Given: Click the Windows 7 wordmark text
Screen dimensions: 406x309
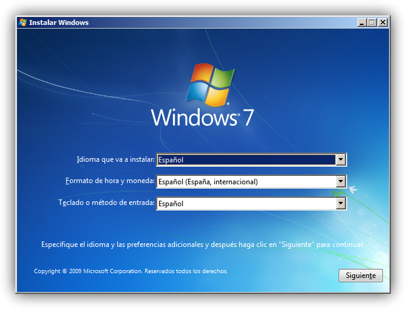Looking at the screenshot, I should pos(202,117).
